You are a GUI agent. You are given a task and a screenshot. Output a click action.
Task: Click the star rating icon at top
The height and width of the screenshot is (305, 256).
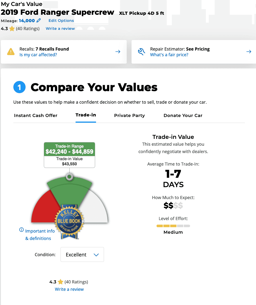click(12, 29)
